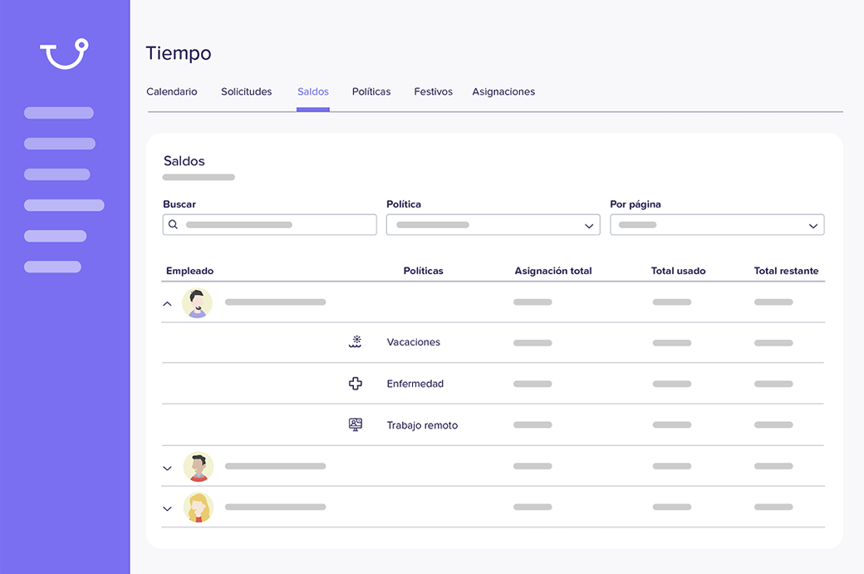Collapse the first employee's policy rows

pos(167,303)
